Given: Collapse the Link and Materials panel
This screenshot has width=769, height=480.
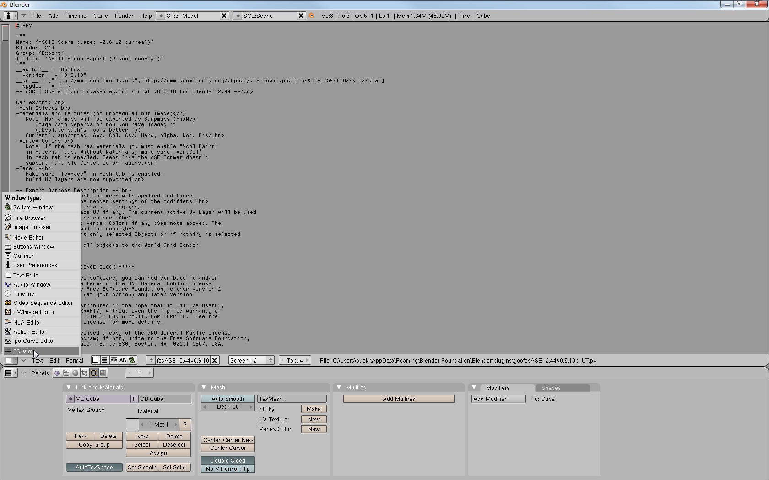Looking at the screenshot, I should 69,387.
